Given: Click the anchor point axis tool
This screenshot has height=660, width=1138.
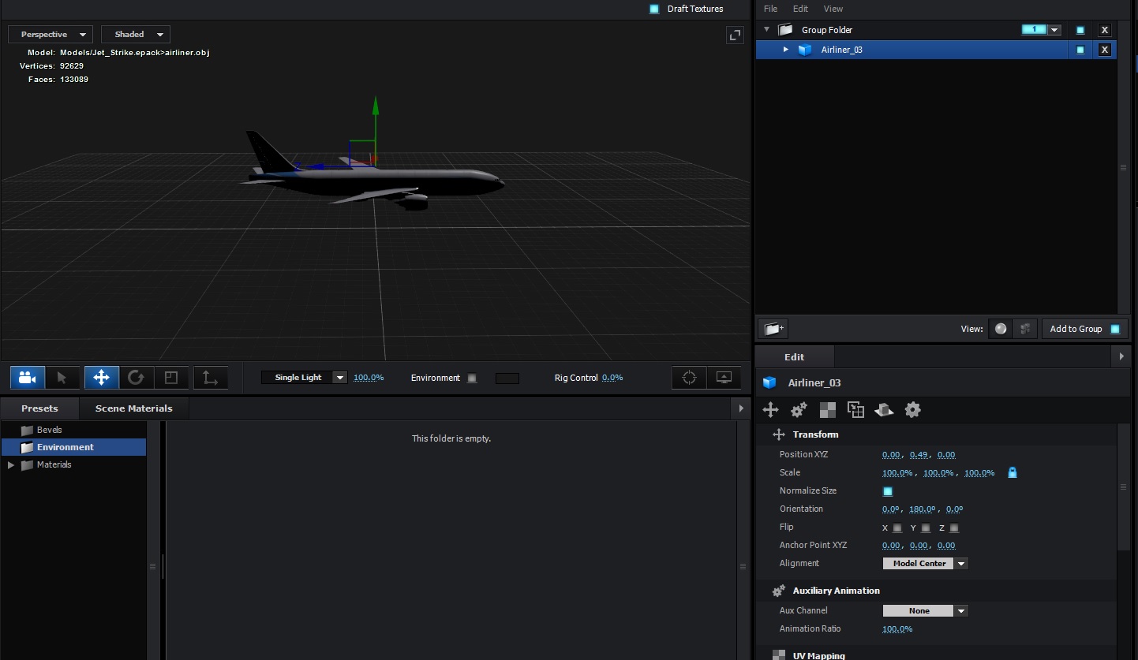Looking at the screenshot, I should point(210,378).
